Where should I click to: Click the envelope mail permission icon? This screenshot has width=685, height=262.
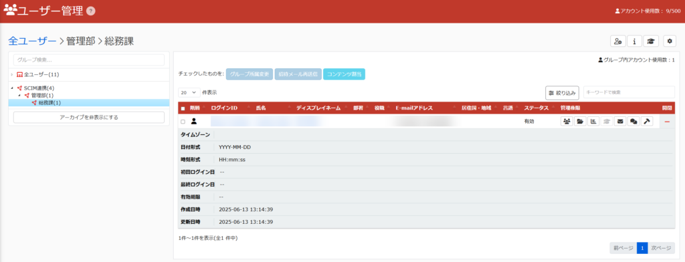tap(620, 122)
